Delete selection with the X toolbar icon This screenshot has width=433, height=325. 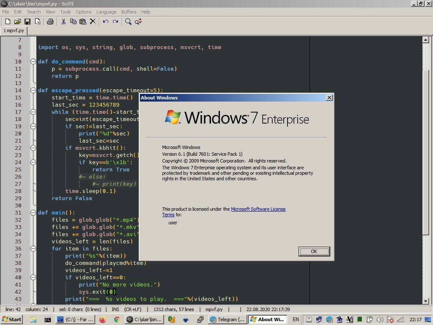(93, 22)
